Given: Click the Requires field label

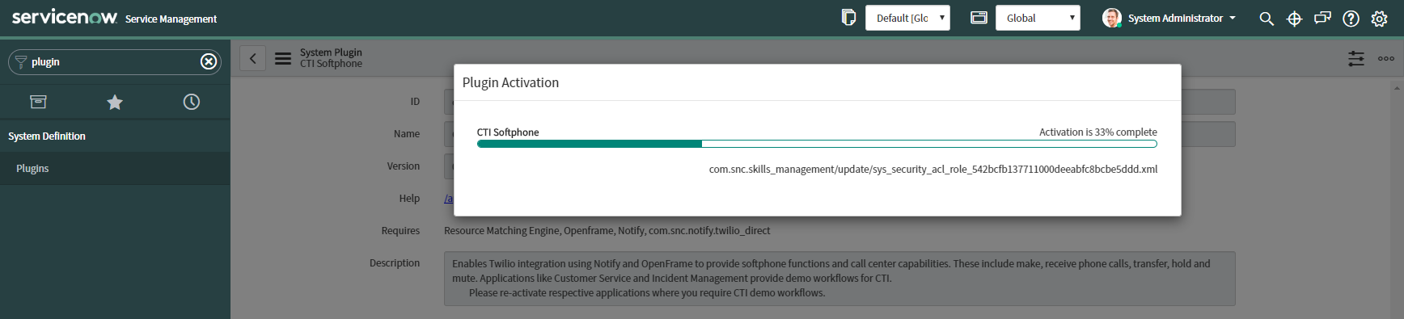Looking at the screenshot, I should (x=400, y=231).
